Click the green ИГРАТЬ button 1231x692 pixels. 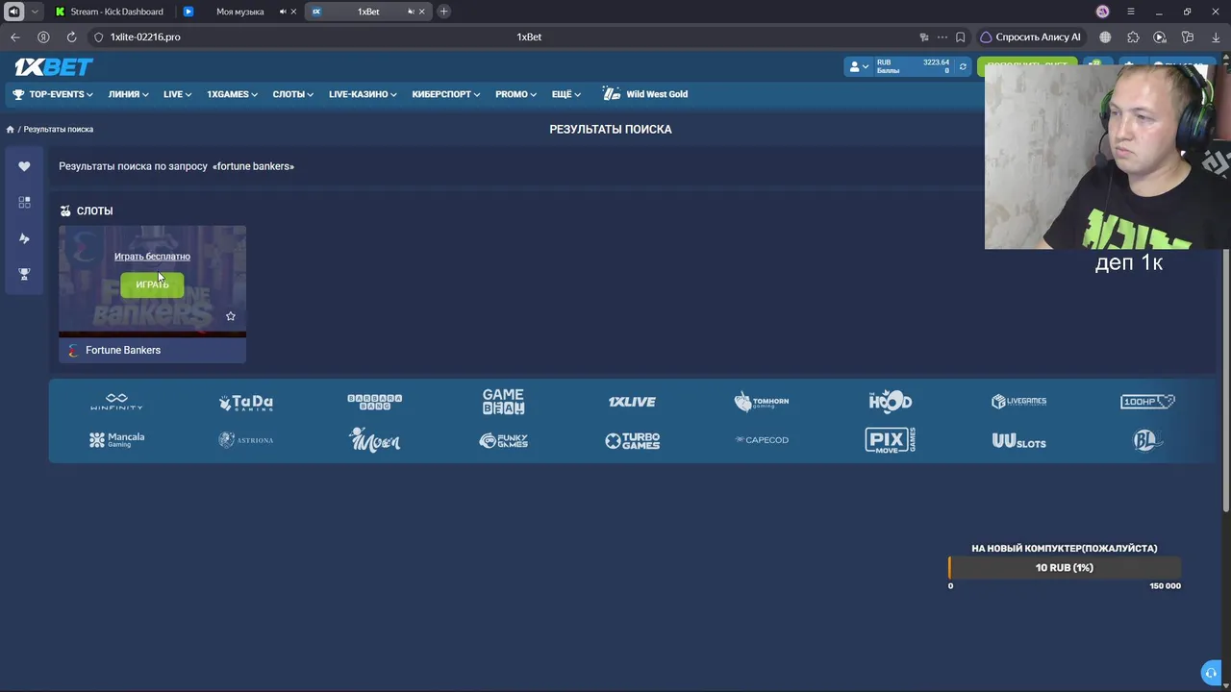[x=152, y=284]
